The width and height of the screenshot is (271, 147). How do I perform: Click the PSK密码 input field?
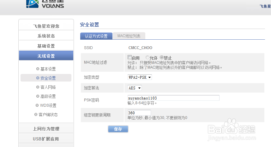pyautogui.click(x=173, y=98)
